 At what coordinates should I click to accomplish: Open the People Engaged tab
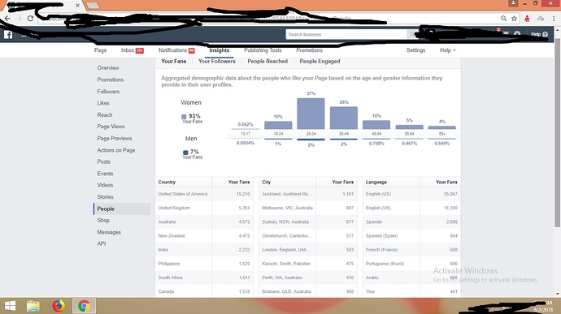click(x=320, y=62)
